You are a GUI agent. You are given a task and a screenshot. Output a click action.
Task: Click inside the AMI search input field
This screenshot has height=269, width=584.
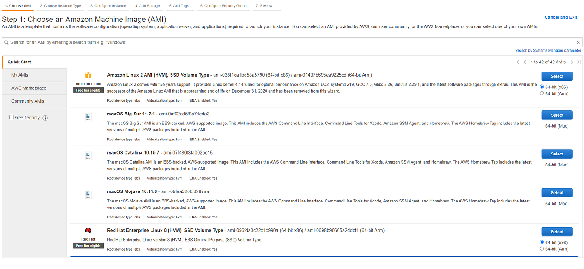182,42
